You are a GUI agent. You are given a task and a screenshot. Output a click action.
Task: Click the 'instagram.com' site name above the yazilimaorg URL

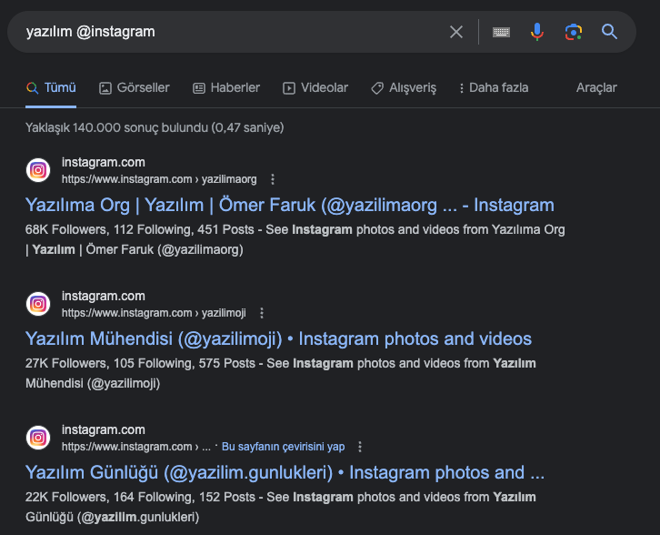tap(103, 162)
